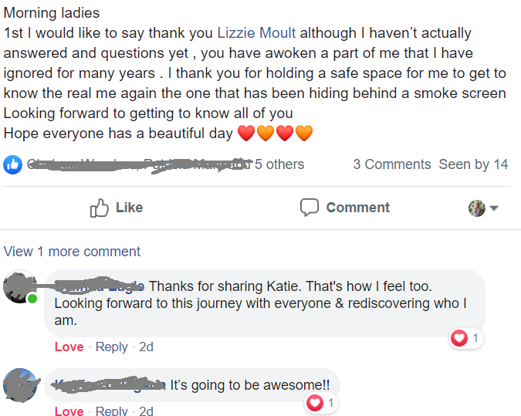Toggle Love on 'Thanks for sharing Katie' comment
The width and height of the screenshot is (521, 416).
[x=69, y=347]
